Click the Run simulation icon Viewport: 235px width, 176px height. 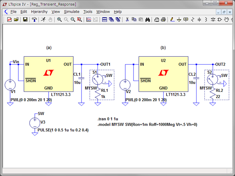coord(43,20)
